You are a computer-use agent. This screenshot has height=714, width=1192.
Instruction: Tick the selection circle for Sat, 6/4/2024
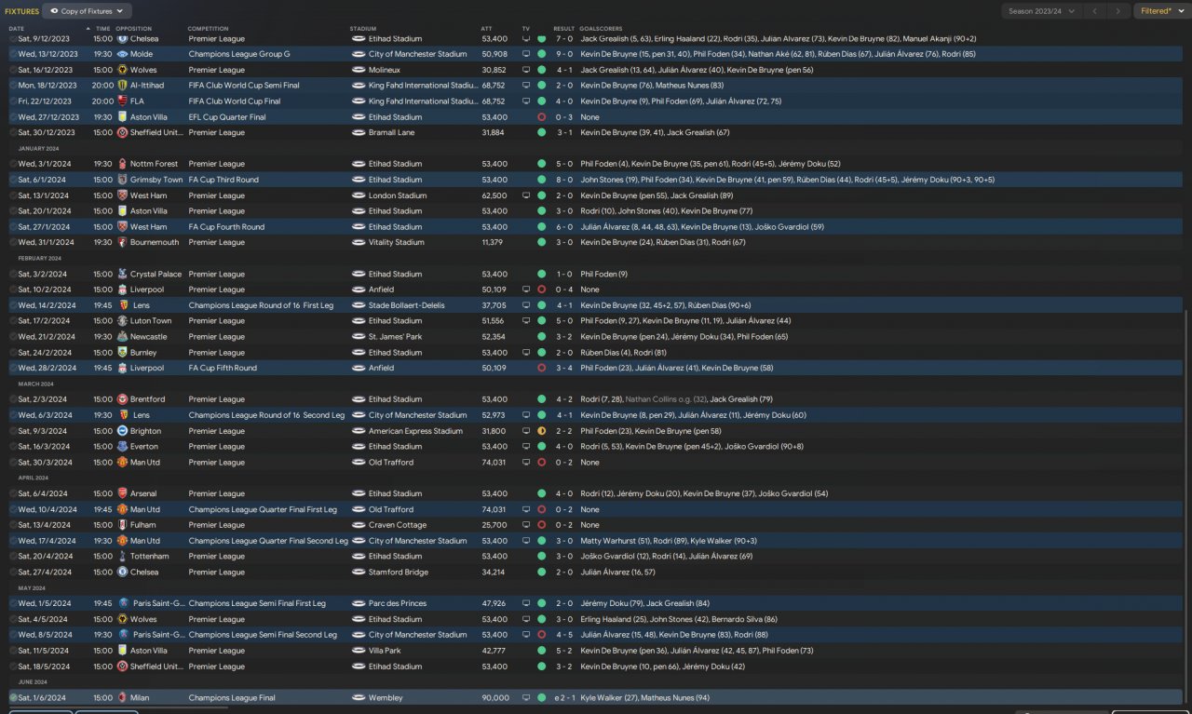[x=13, y=493]
